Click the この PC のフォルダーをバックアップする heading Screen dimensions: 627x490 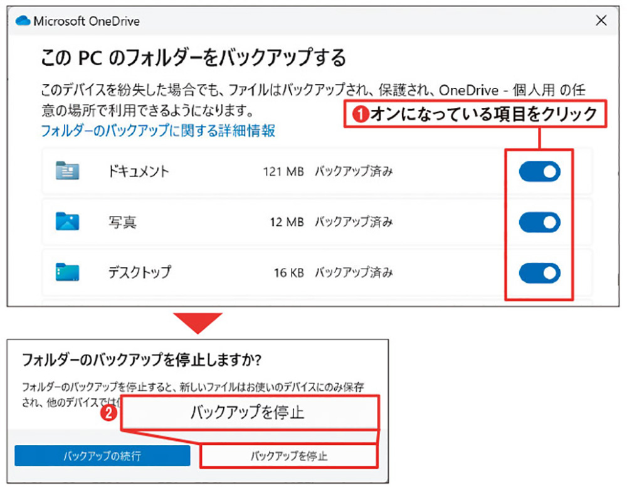click(x=193, y=57)
